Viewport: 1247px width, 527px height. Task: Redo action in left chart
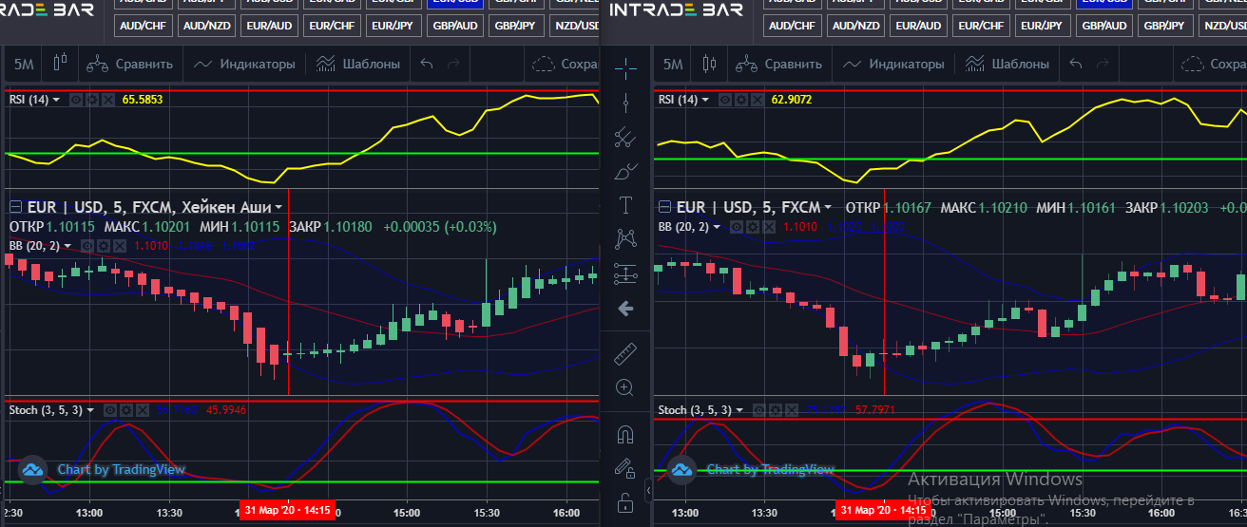[x=453, y=65]
